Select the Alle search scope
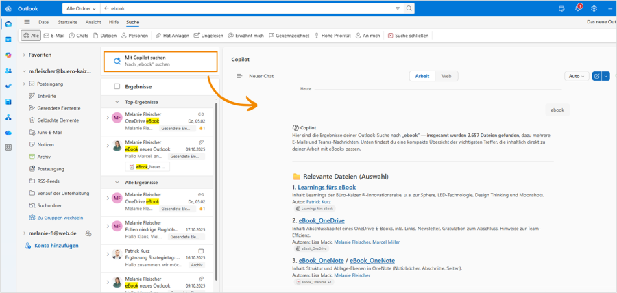The width and height of the screenshot is (617, 293). pos(31,36)
